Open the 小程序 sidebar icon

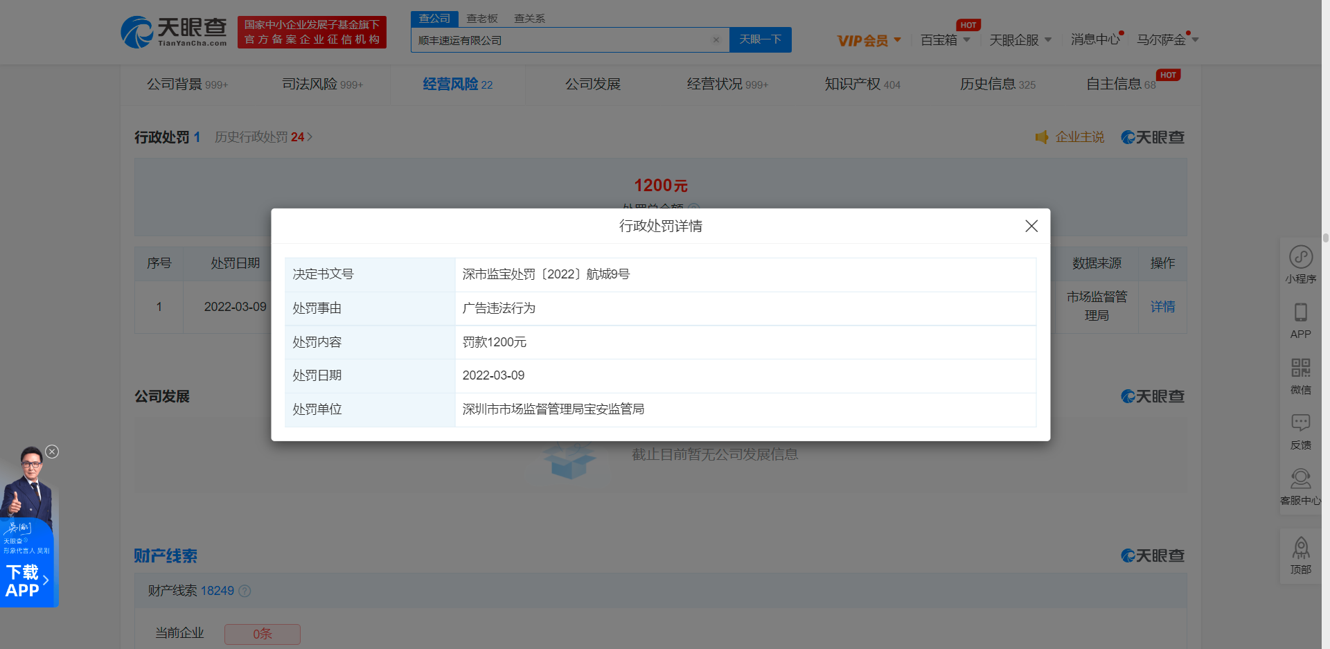click(x=1300, y=258)
